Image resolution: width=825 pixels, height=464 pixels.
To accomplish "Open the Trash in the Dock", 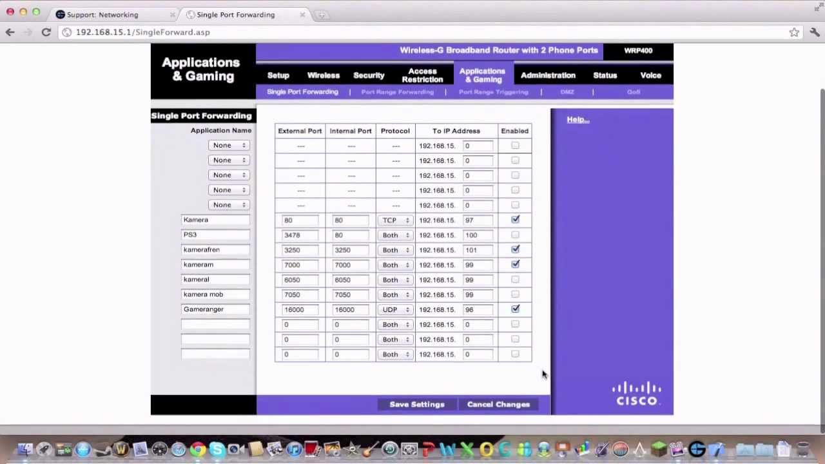I will click(802, 449).
